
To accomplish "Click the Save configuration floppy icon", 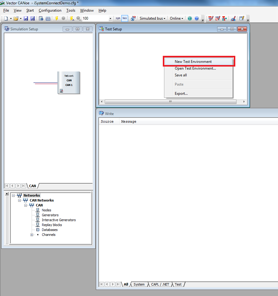I will [26, 18].
